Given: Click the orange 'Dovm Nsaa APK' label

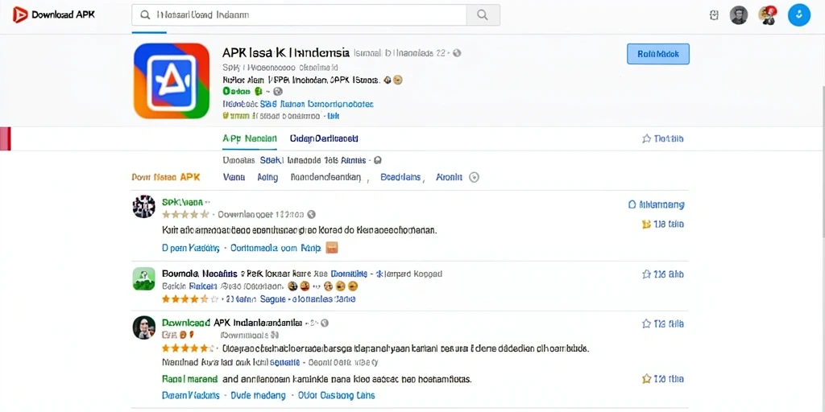Looking at the screenshot, I should [166, 177].
